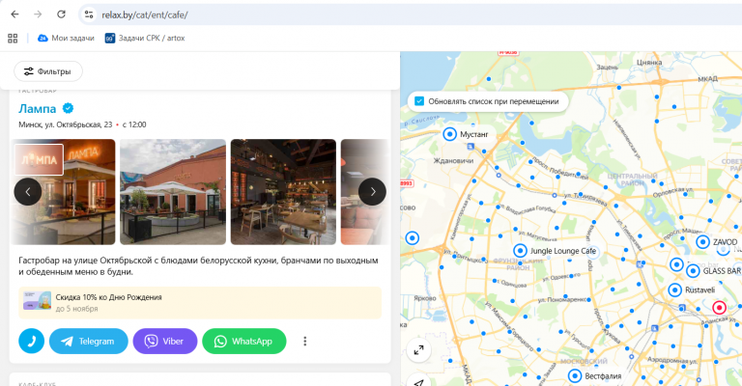742x386 pixels.
Task: Contact Лампа via WhatsApp
Action: click(244, 341)
